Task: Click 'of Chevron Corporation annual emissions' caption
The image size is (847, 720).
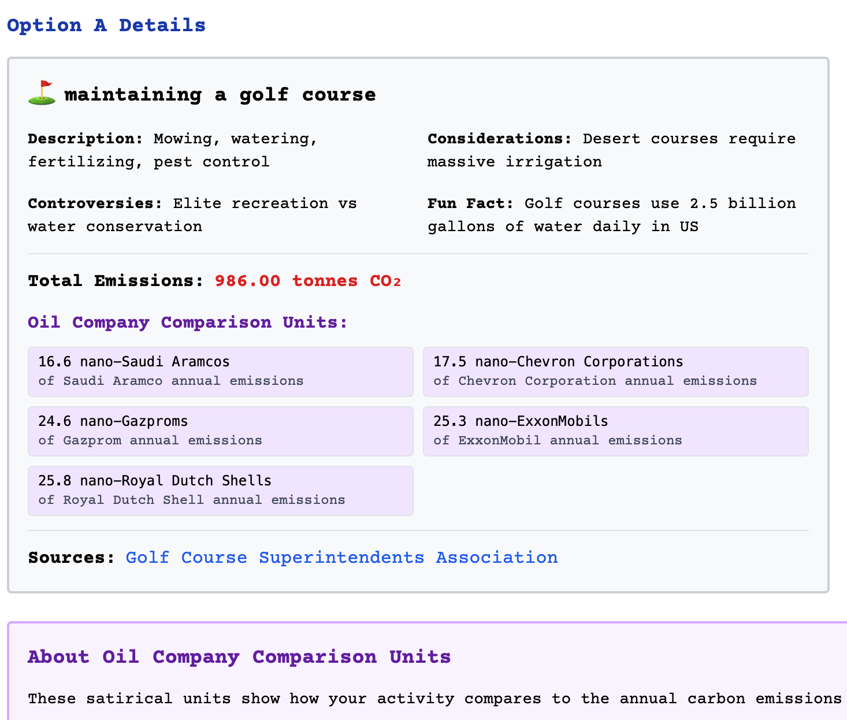Action: point(595,381)
